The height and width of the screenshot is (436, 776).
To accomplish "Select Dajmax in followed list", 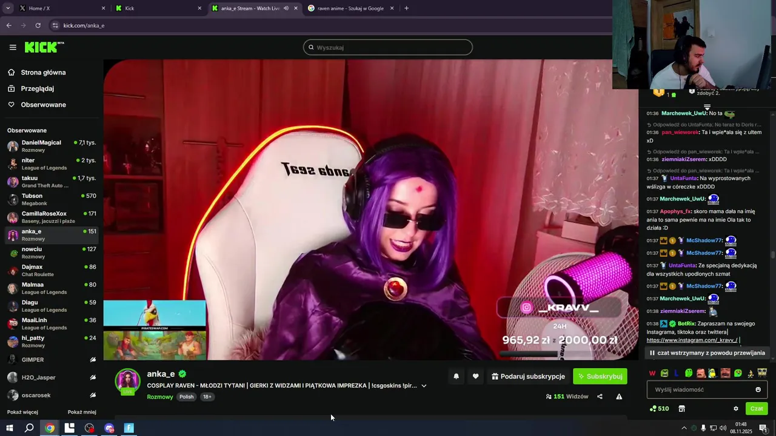I will (x=52, y=271).
